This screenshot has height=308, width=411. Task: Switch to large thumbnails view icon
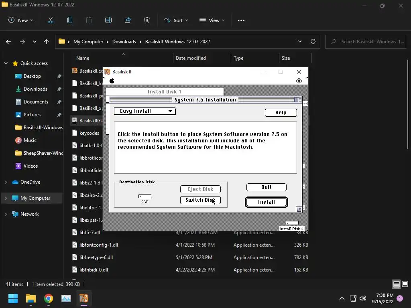tap(405, 284)
